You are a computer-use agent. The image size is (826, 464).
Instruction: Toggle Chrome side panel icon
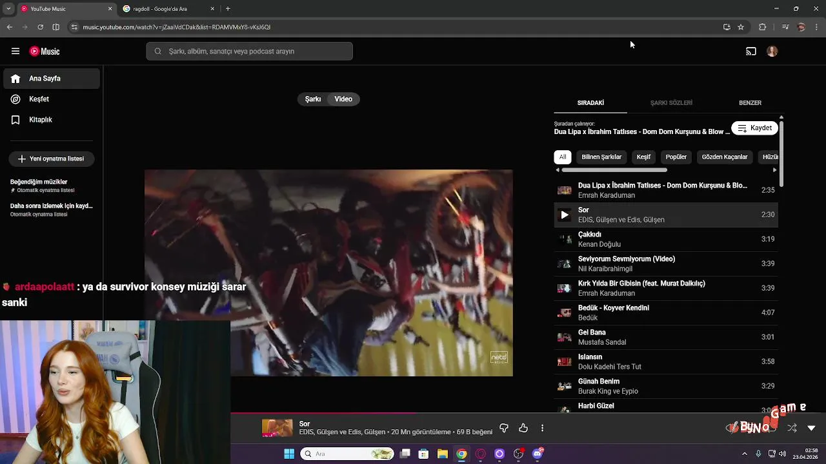pyautogui.click(x=55, y=27)
